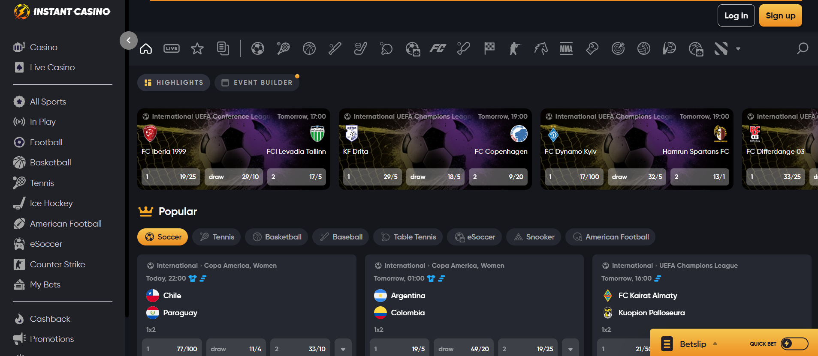Select the horse racing icon

coord(540,49)
